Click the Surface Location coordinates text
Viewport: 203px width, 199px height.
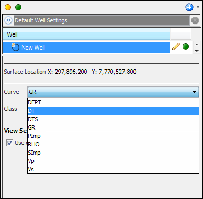(70, 72)
